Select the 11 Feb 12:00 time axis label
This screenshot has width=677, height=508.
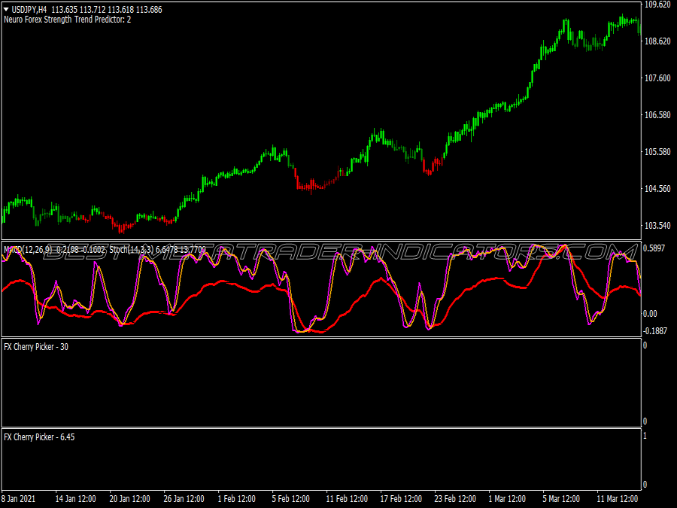pos(347,498)
